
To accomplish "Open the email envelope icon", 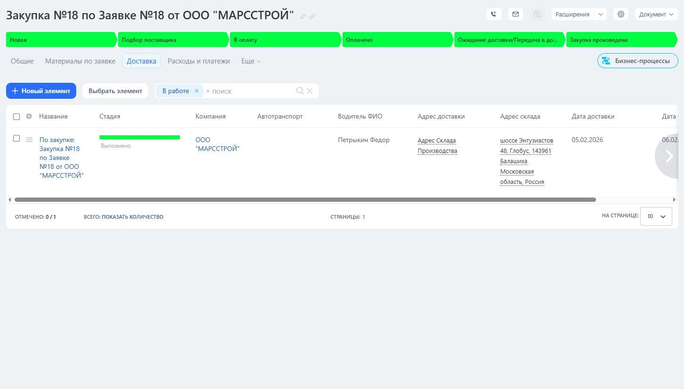I will pos(516,14).
